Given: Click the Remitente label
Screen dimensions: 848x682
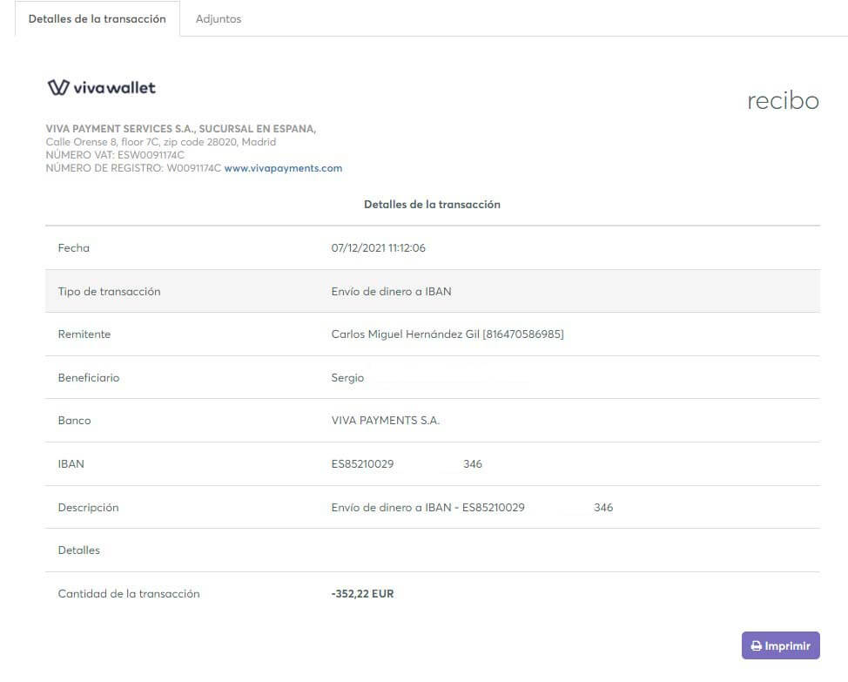Looking at the screenshot, I should [x=84, y=334].
